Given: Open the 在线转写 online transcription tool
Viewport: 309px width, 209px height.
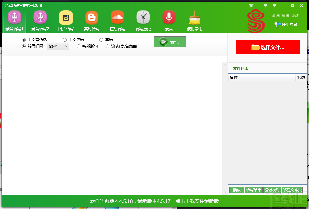Looking at the screenshot, I should point(117,20).
